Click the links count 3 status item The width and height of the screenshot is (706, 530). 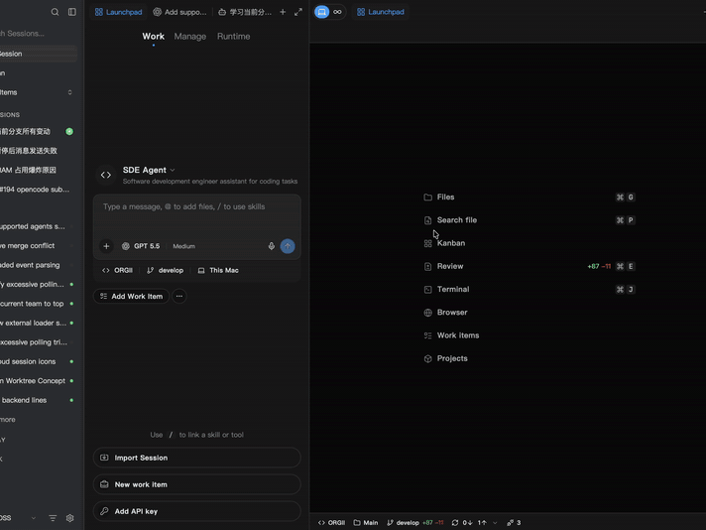514,523
